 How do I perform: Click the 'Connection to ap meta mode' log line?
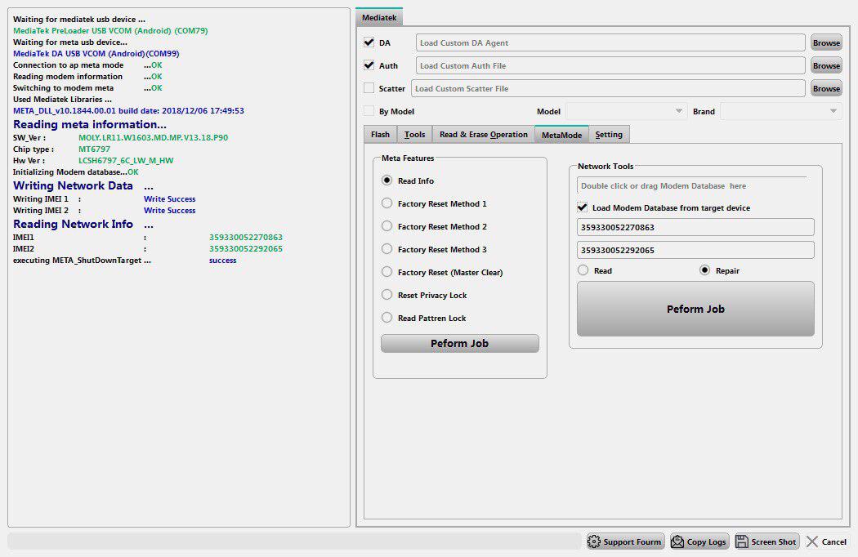click(87, 65)
